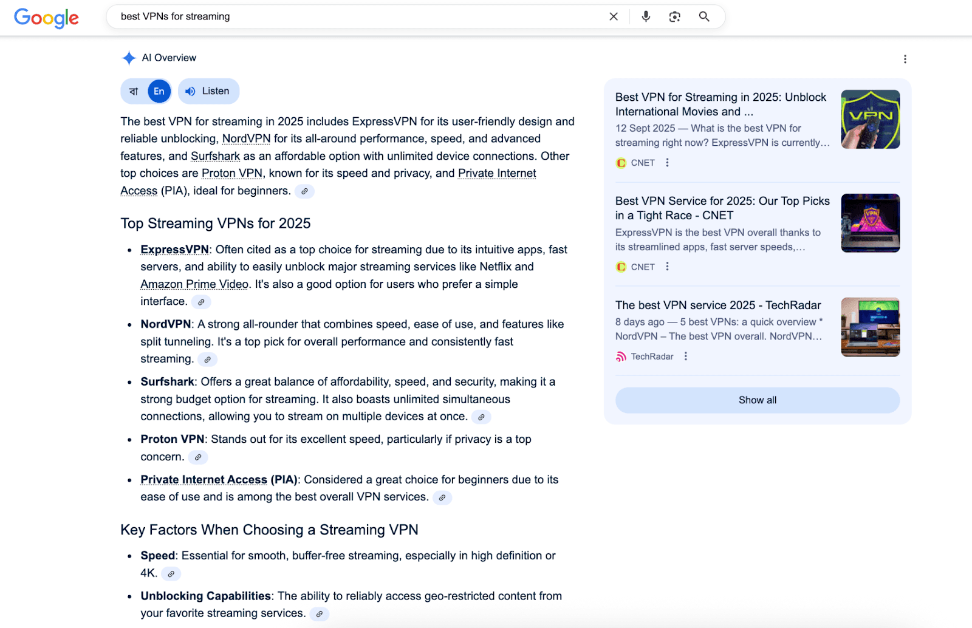The width and height of the screenshot is (972, 628).
Task: Open 'The best VPN service 2025 - TechRadar'
Action: coord(718,305)
